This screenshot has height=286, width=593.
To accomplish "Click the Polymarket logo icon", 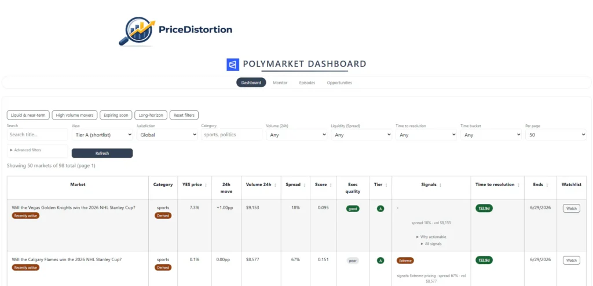I will pos(233,65).
